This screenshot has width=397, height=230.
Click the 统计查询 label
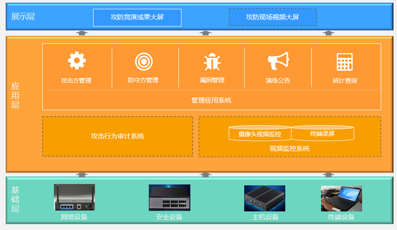(345, 81)
